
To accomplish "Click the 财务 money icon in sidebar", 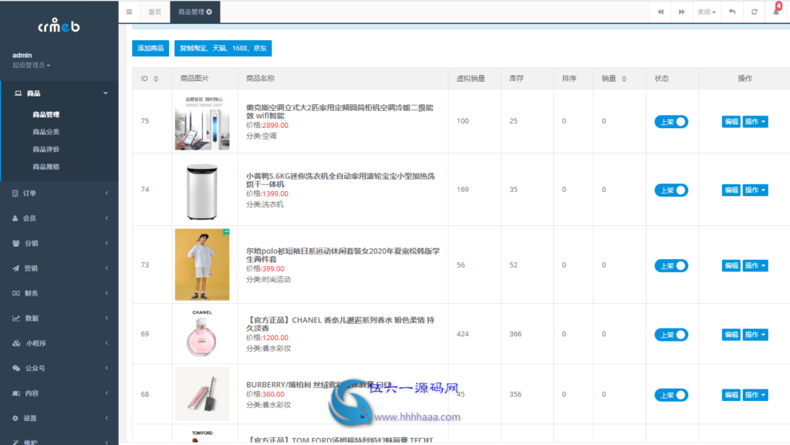I will tap(16, 293).
